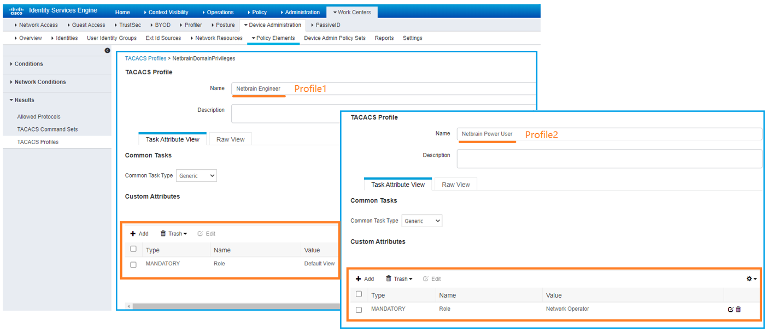Add a custom attribute to Netbrain Power User
The width and height of the screenshot is (768, 332).
pos(365,278)
